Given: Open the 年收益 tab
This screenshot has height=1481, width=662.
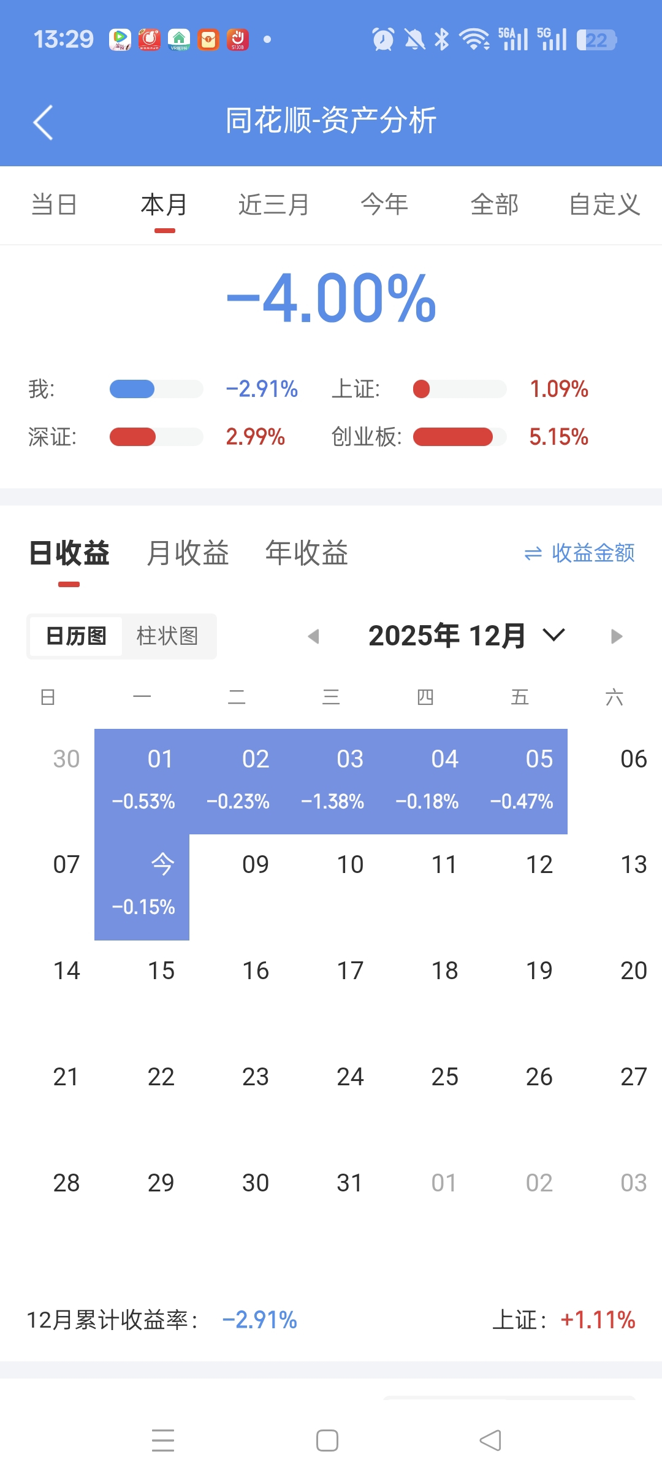Looking at the screenshot, I should coord(306,553).
